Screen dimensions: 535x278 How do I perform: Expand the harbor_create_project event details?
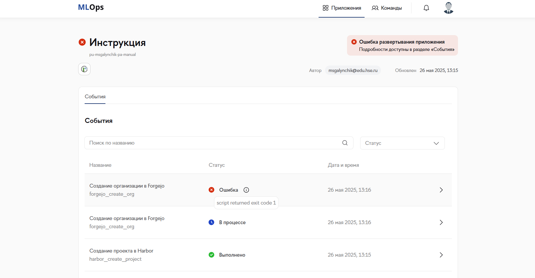click(x=441, y=255)
